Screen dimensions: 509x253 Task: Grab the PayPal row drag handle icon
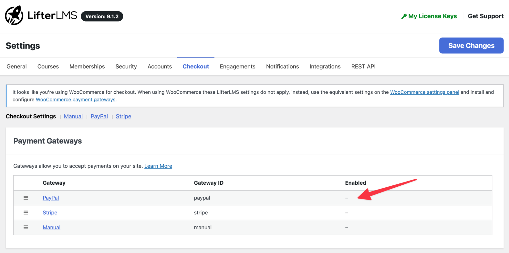(x=26, y=198)
